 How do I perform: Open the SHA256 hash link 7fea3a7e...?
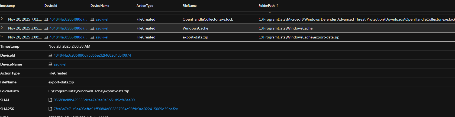[x=116, y=109]
